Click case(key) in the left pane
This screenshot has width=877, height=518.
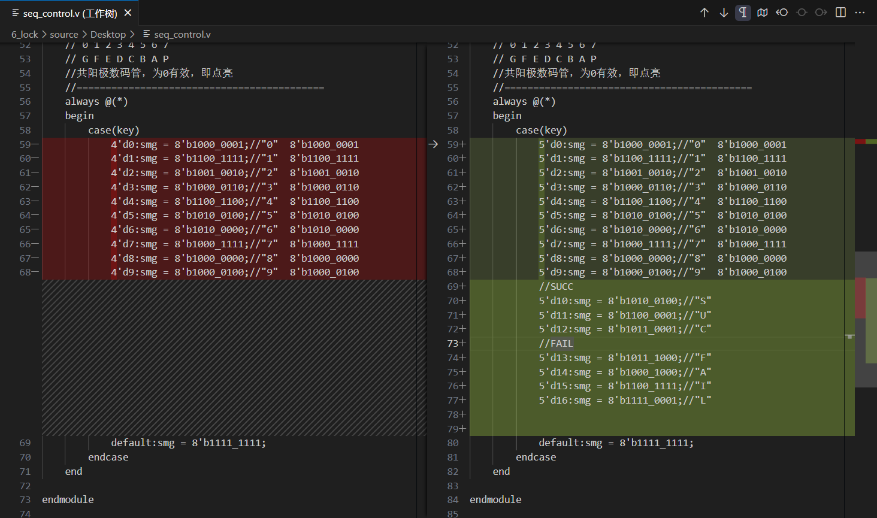pos(114,130)
